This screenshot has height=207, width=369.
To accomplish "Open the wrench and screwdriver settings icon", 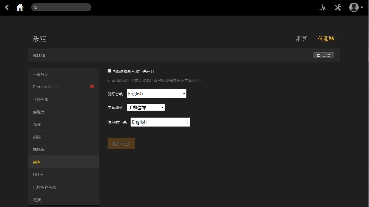I will tap(338, 7).
